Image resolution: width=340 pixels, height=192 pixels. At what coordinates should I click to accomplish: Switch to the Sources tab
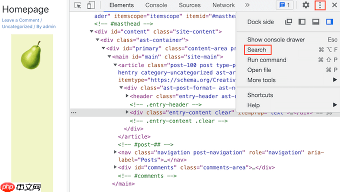[x=189, y=5]
